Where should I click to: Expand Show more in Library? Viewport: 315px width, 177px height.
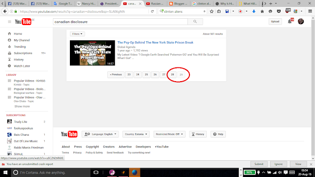(x=22, y=106)
